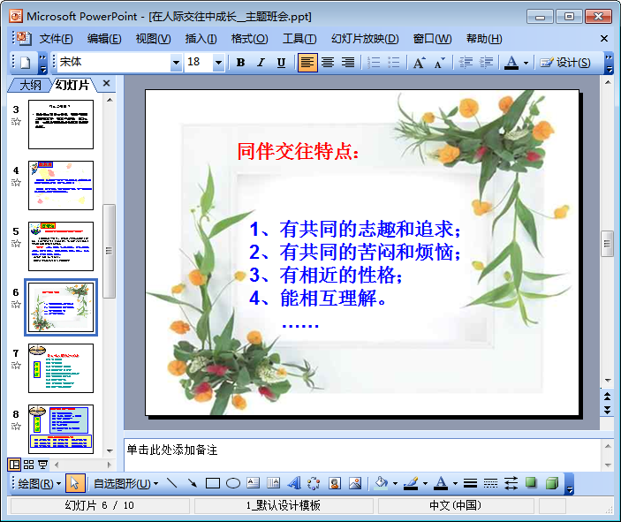Select the arrow pointer select-objects tool

[74, 484]
